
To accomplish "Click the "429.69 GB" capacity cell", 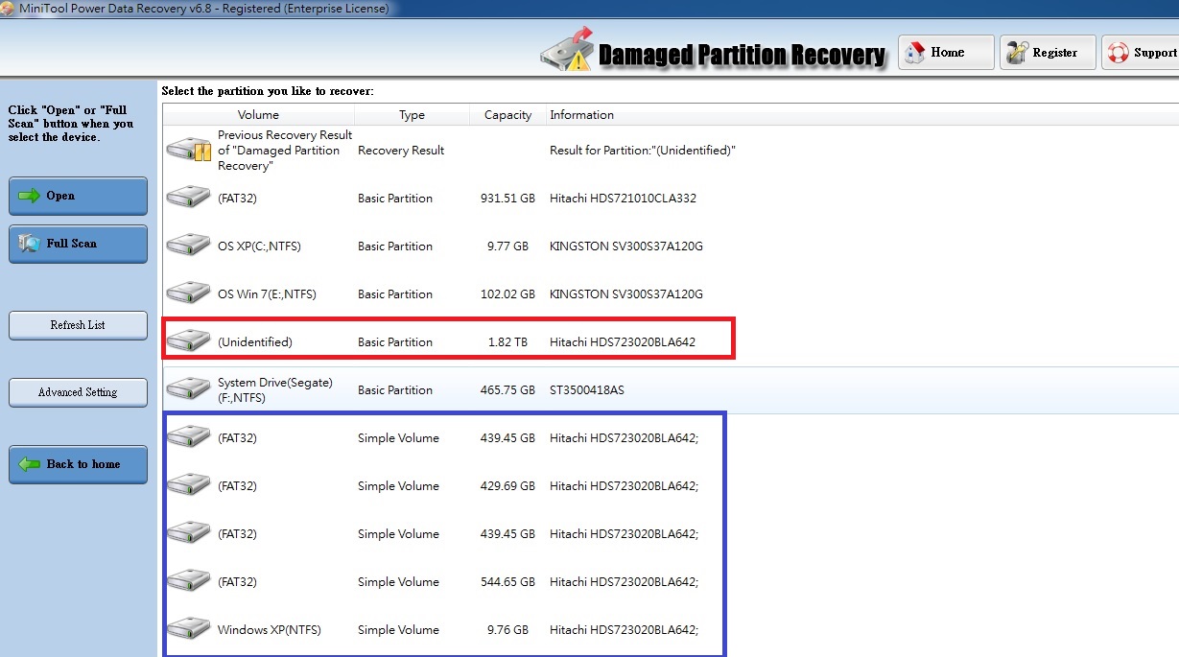I will click(507, 486).
